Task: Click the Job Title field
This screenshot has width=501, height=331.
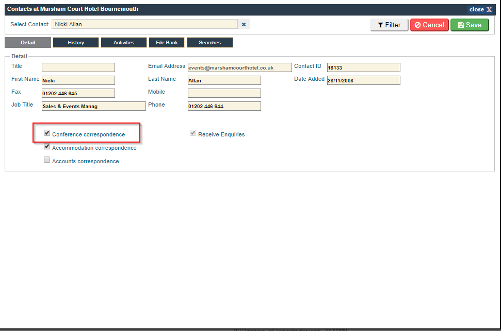Action: (93, 106)
